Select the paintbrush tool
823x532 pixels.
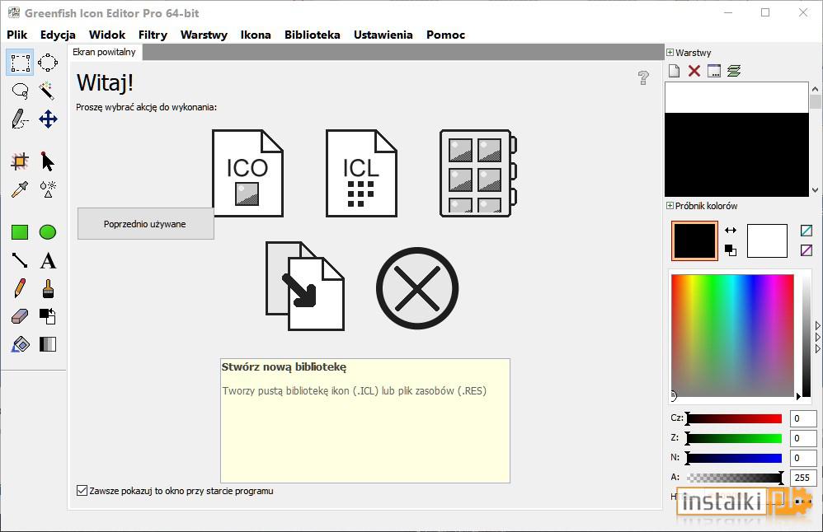pyautogui.click(x=48, y=288)
